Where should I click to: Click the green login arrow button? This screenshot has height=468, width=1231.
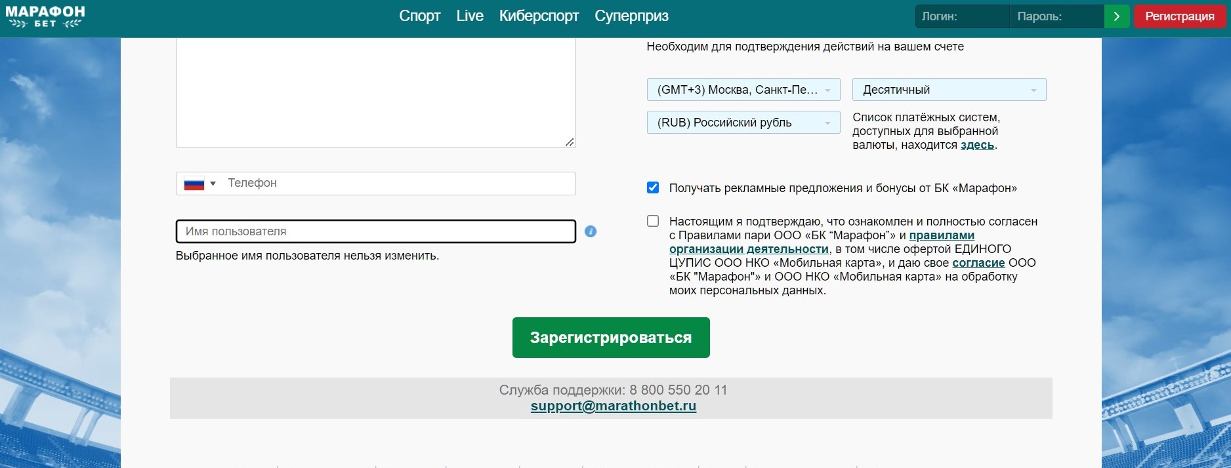[x=1117, y=16]
